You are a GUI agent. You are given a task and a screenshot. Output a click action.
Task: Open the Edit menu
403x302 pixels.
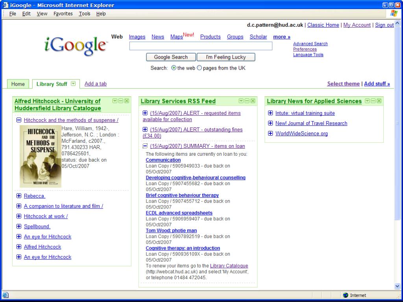[26, 14]
